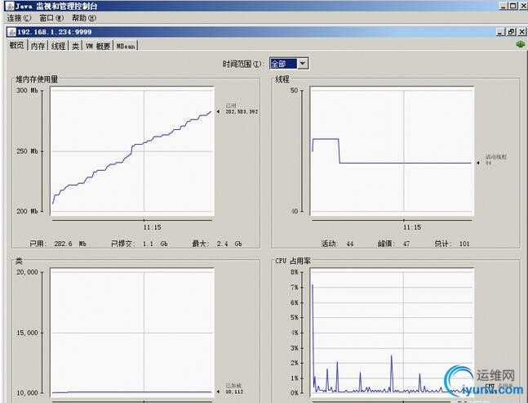
Task: Switch to the MBean tab
Action: pos(126,46)
